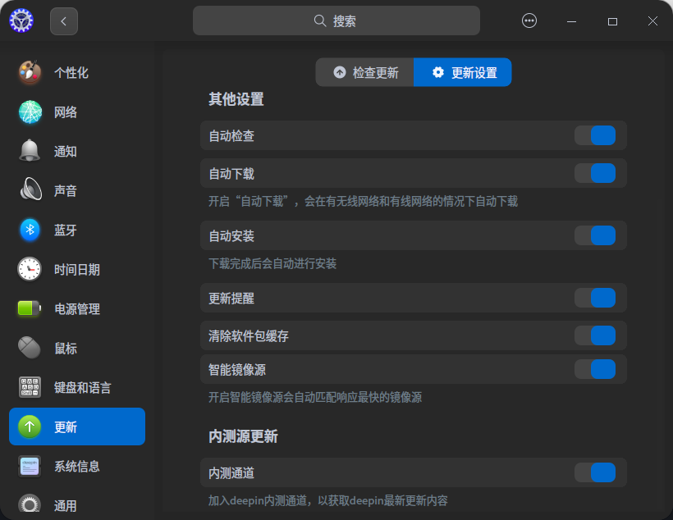Select the 更新设置 tab
Screen dimensions: 673x520
(x=463, y=72)
